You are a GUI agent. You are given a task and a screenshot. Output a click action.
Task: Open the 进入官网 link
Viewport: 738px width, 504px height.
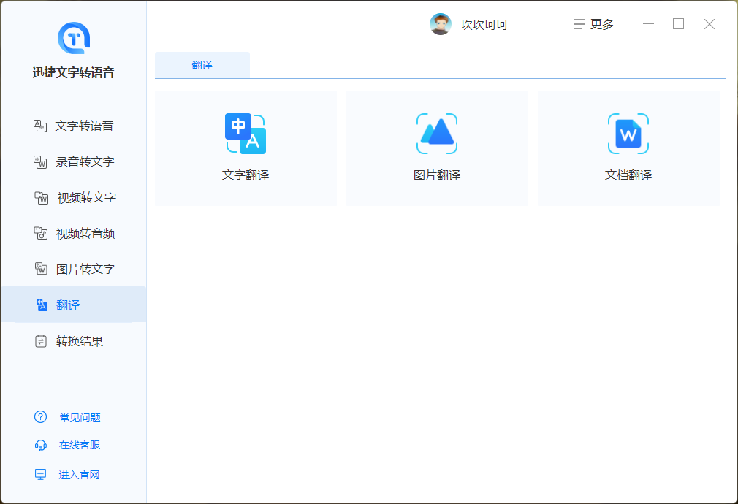coord(79,475)
